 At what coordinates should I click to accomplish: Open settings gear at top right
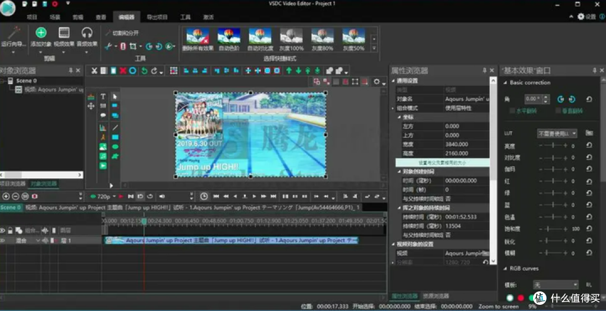tap(581, 17)
